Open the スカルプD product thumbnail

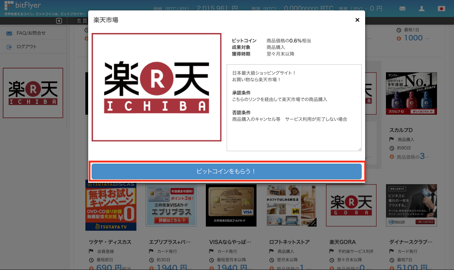click(411, 93)
